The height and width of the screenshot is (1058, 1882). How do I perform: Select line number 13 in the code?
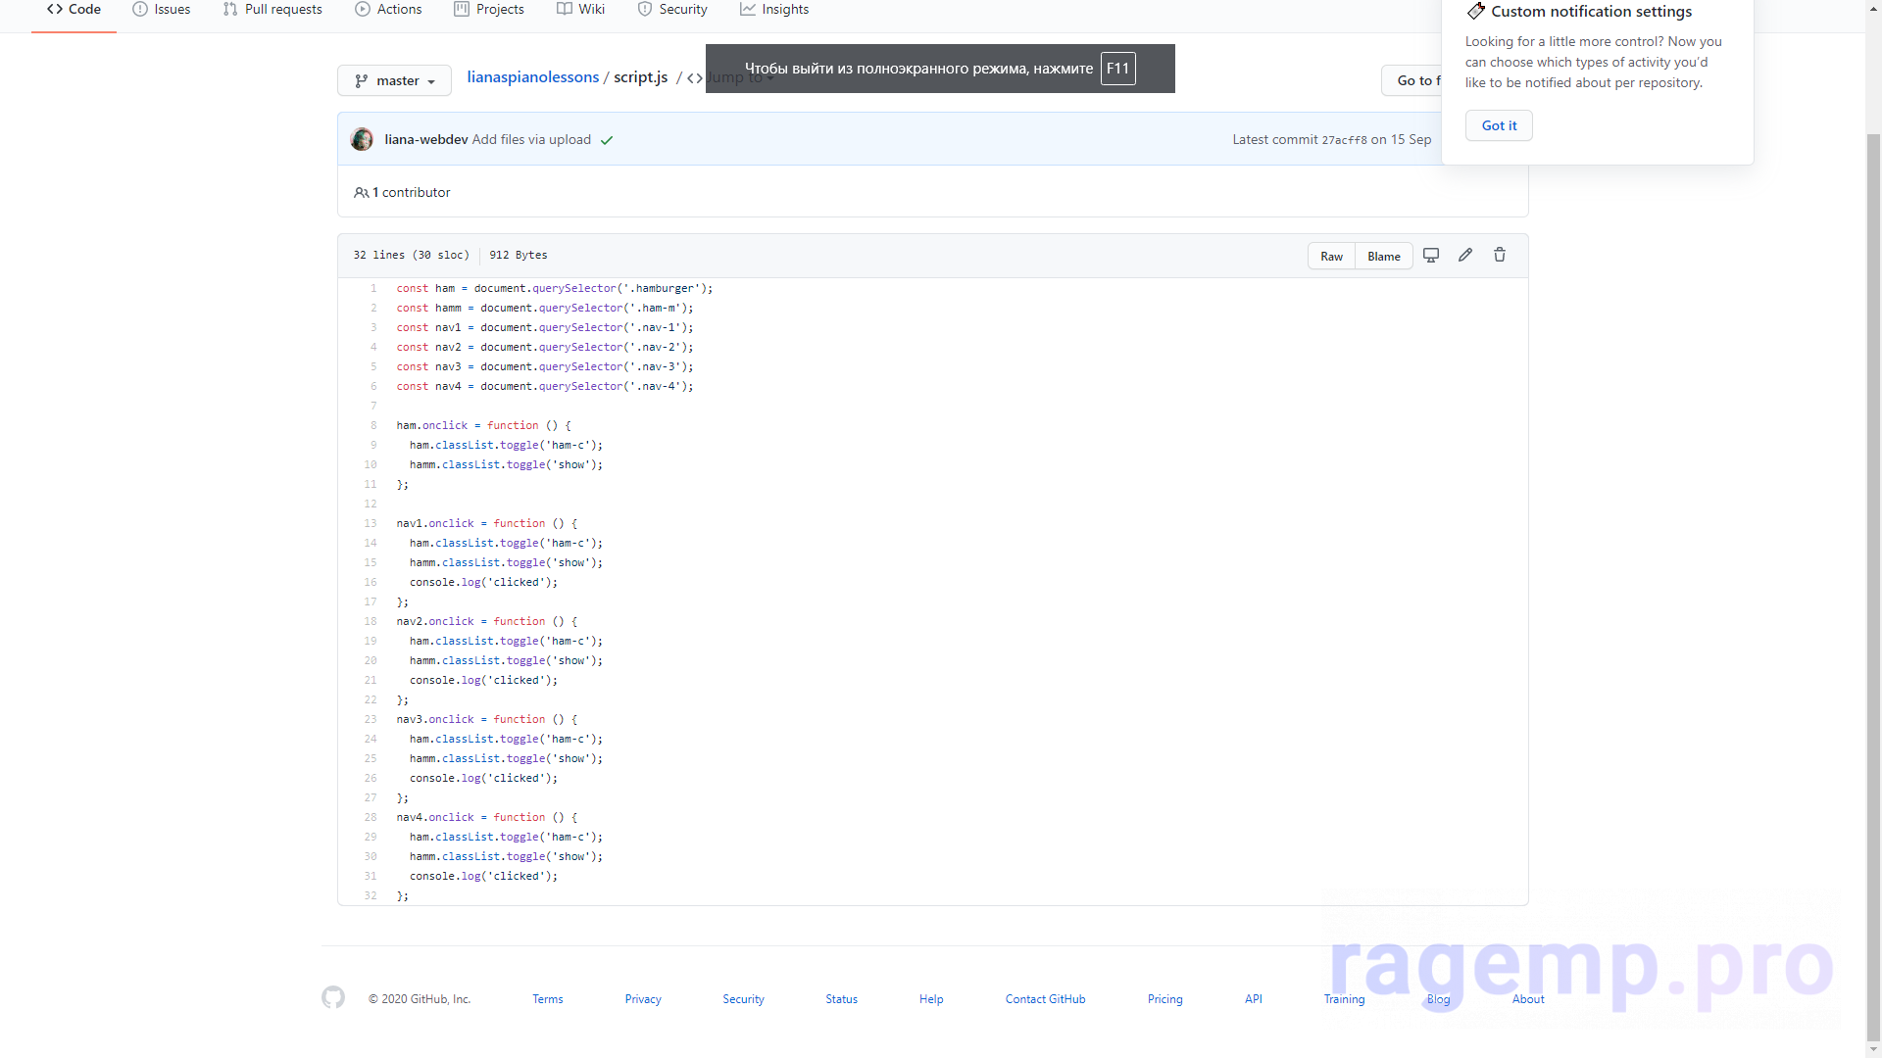pyautogui.click(x=371, y=523)
